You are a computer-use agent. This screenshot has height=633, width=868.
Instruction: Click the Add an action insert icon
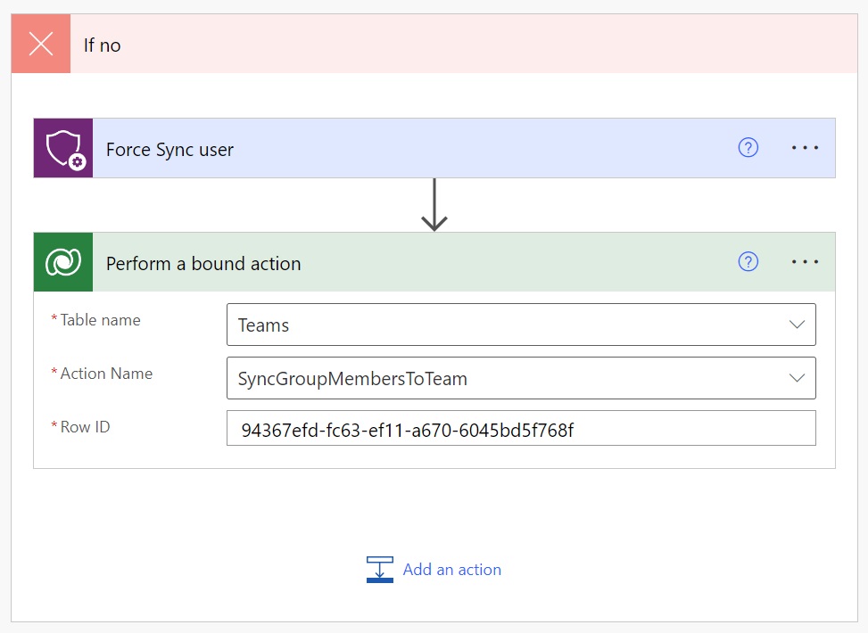point(380,570)
